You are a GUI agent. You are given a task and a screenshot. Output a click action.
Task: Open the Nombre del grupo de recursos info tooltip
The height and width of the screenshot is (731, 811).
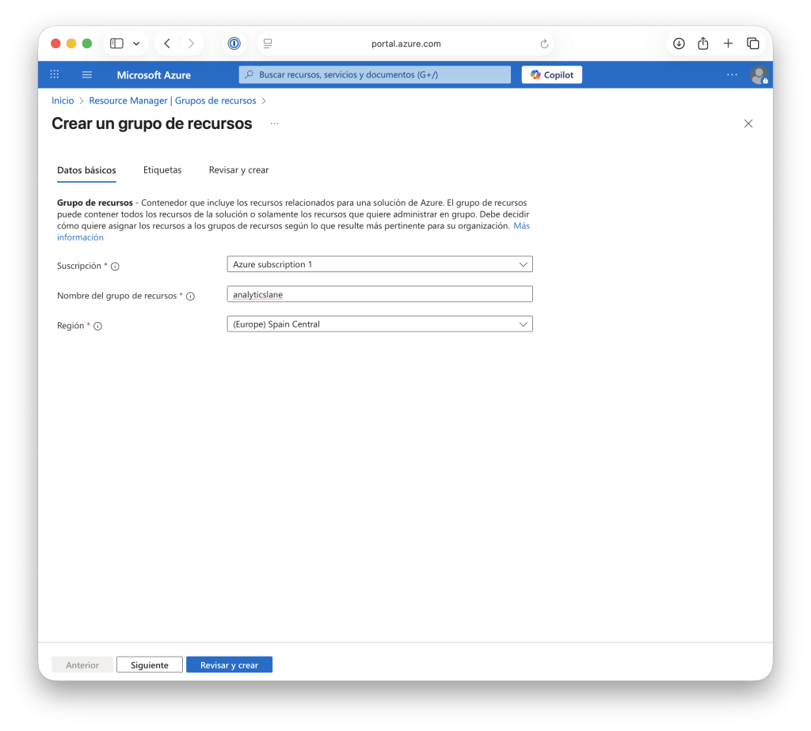190,295
